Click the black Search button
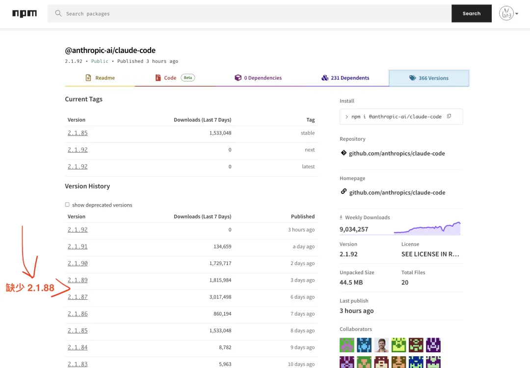530x368 pixels. [x=472, y=14]
